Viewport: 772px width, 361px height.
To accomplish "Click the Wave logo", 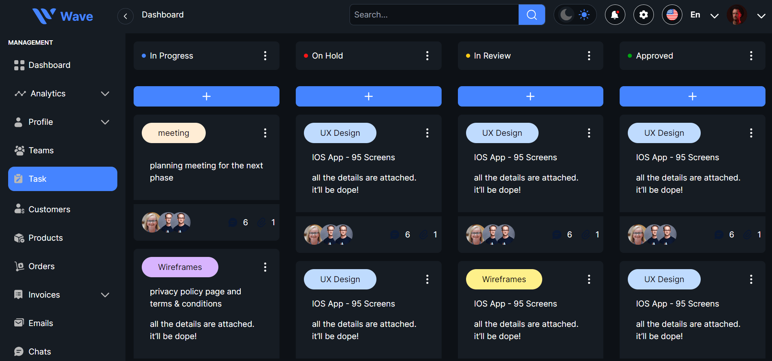I will [x=63, y=16].
